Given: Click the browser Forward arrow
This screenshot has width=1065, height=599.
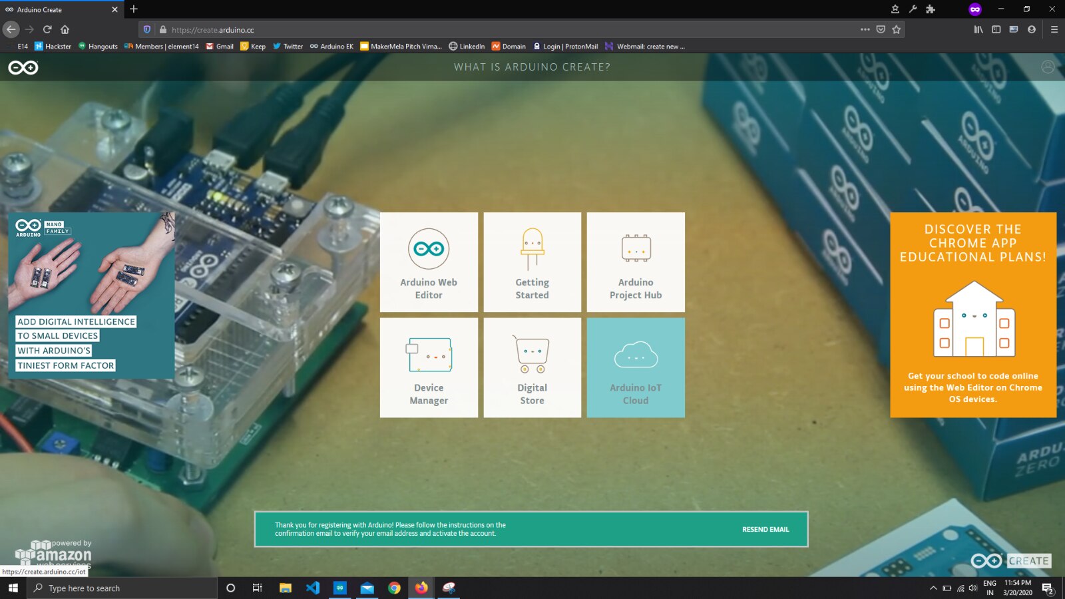Looking at the screenshot, I should coord(29,29).
